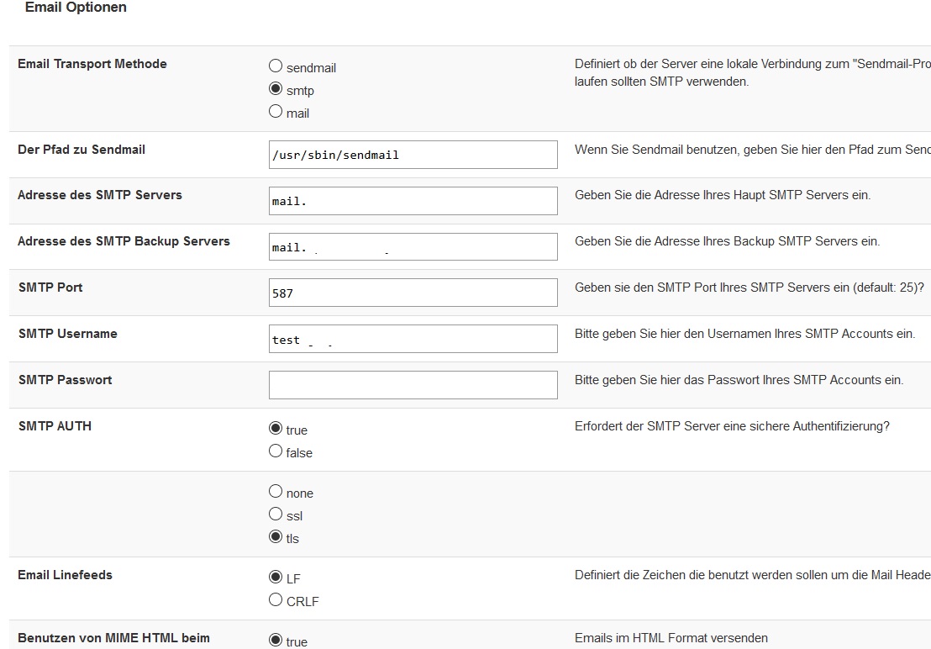This screenshot has width=931, height=649.
Task: Focus the SMTP Username text box
Action: point(413,339)
